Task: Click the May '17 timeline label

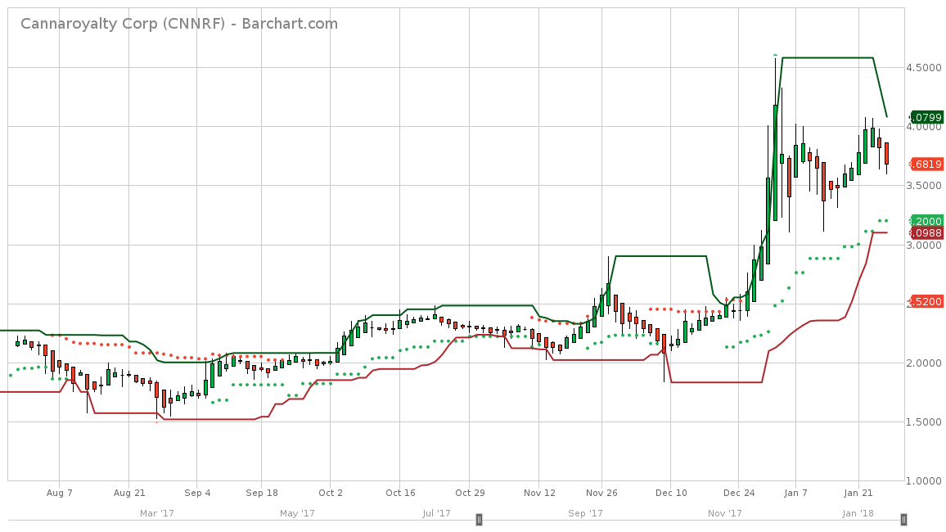Action: pos(297,513)
